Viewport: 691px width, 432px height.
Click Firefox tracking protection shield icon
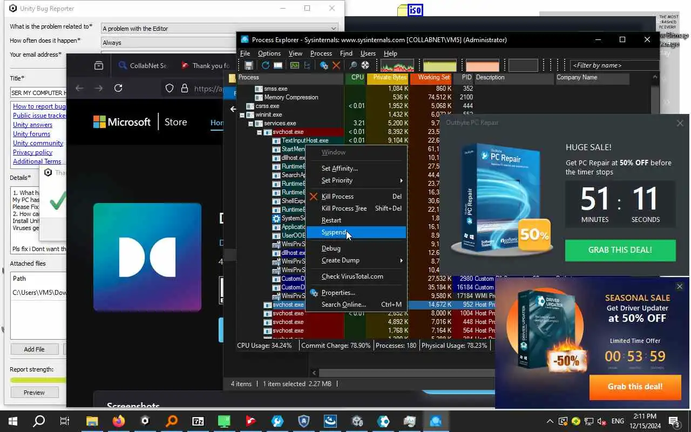point(170,88)
